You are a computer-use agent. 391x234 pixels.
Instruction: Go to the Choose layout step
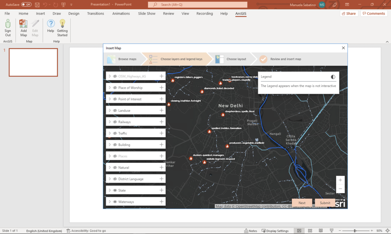pos(231,59)
